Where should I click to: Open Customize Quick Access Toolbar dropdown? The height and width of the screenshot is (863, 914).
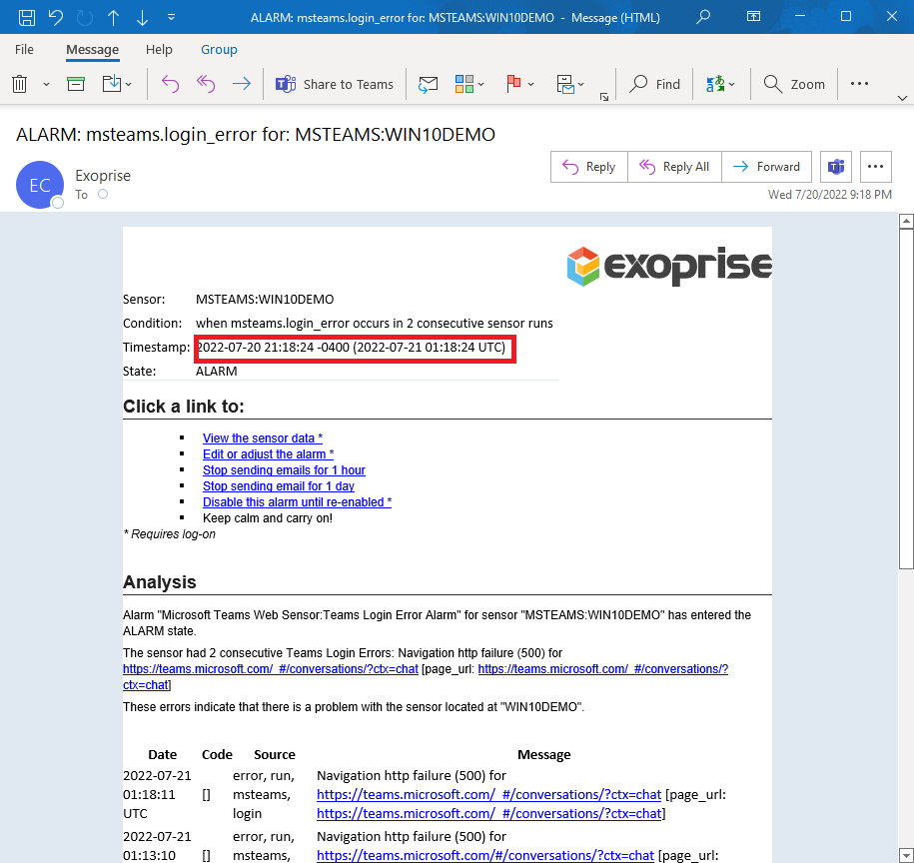click(x=171, y=18)
